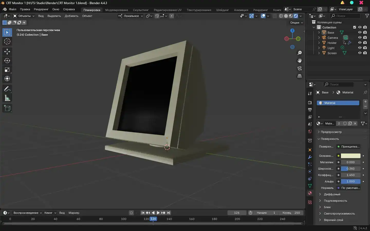370x231 pixels.
Task: Select the Cursor tool in toolbar
Action: (x=7, y=41)
